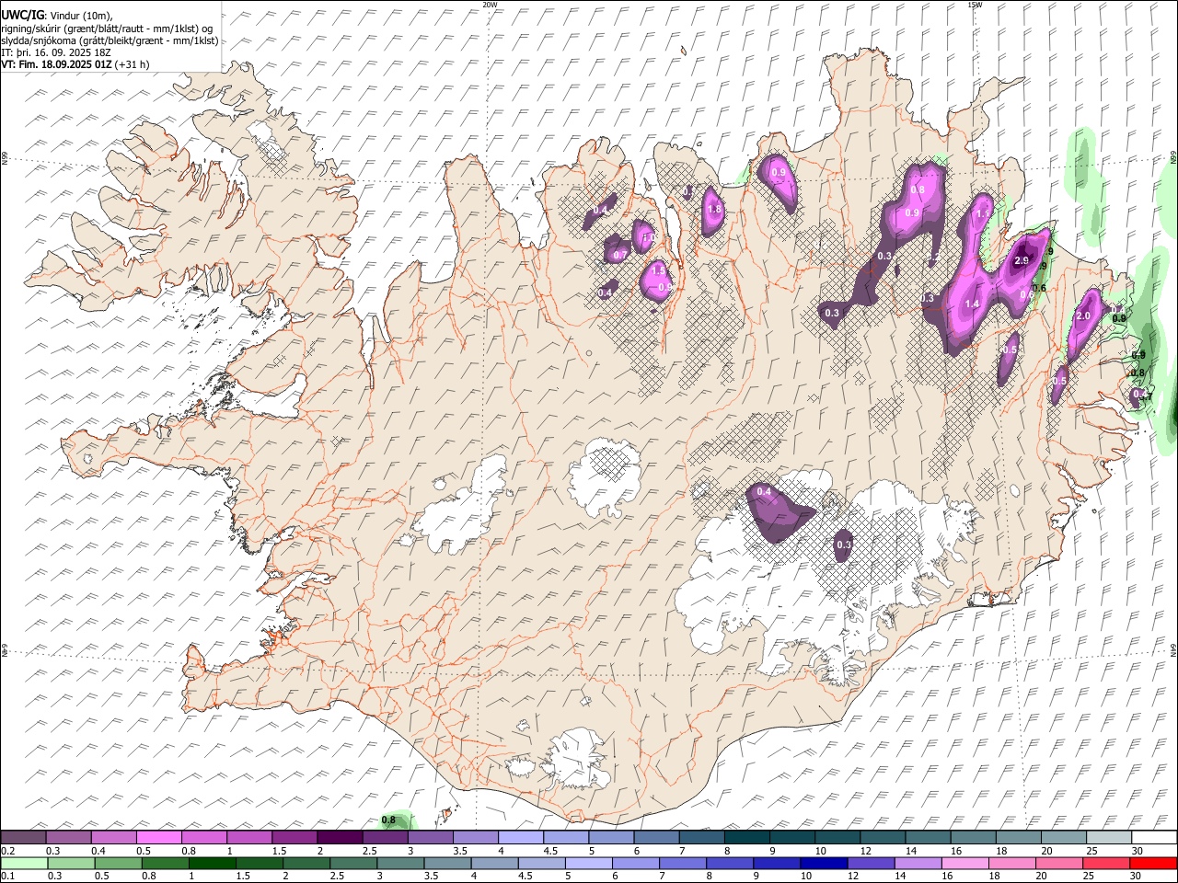Click the "slydda/snjókoma" legend description line
The image size is (1178, 883).
click(110, 40)
